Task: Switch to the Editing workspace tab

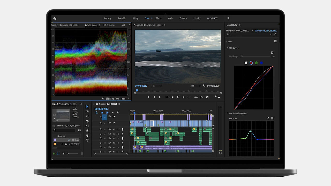Action: click(x=135, y=18)
